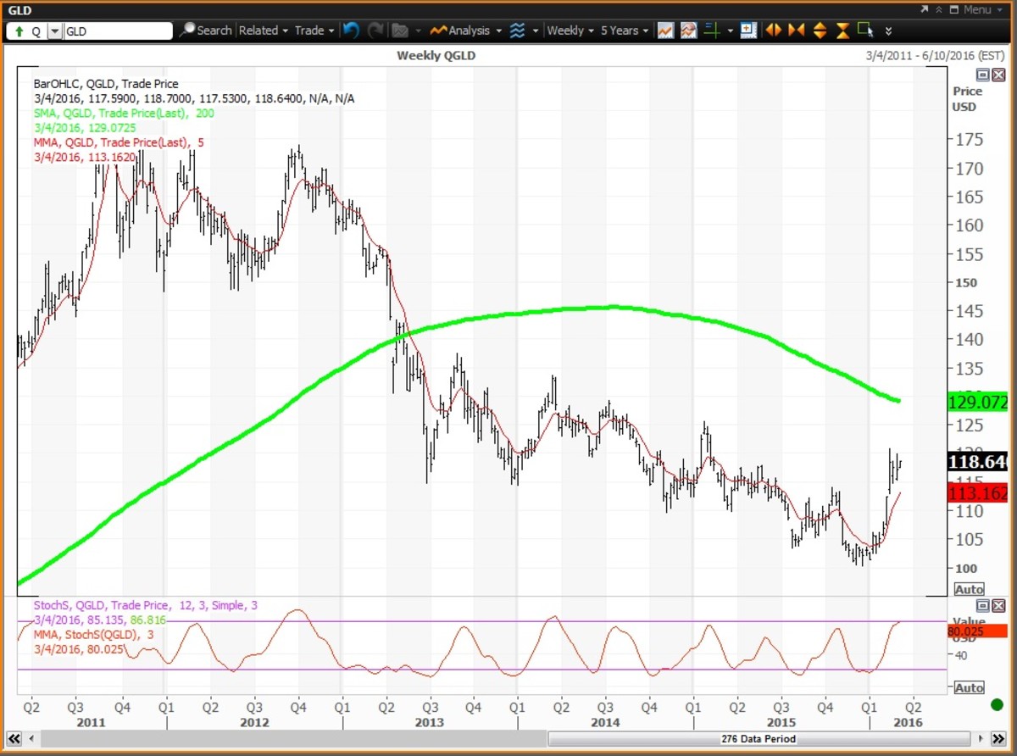Expand the Q symbol type dropdown arrow
1017x756 pixels.
pyautogui.click(x=55, y=31)
